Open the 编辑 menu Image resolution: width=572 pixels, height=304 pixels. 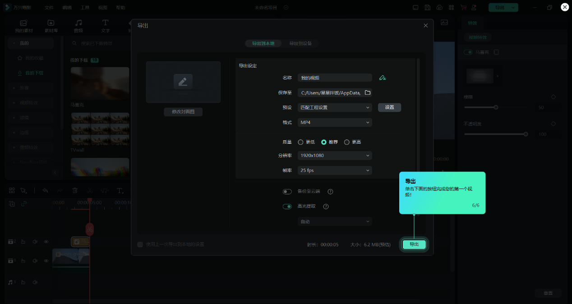tap(67, 8)
